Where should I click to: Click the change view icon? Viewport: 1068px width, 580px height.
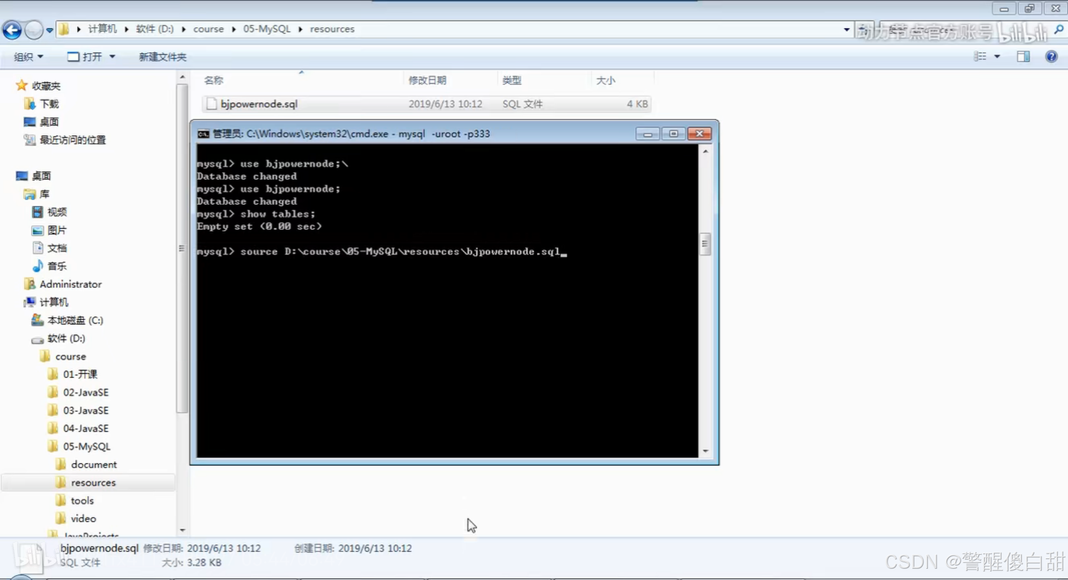(x=980, y=56)
